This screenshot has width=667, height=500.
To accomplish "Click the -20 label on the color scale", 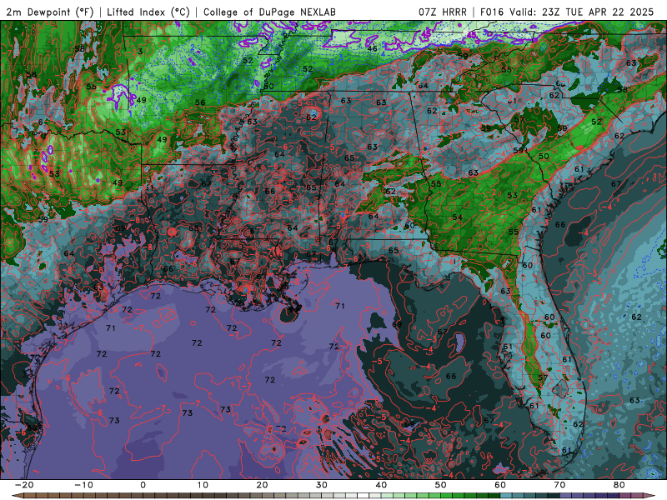I will (24, 485).
